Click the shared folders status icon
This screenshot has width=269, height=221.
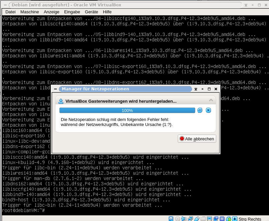click(203, 219)
